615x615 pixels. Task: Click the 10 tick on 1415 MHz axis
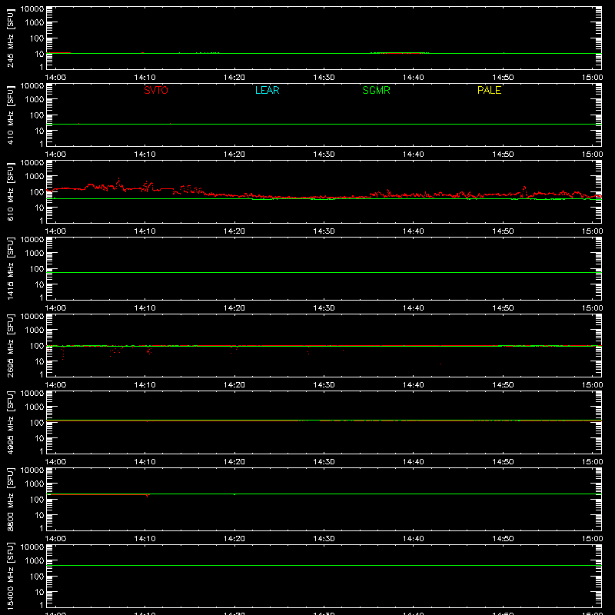pos(39,284)
